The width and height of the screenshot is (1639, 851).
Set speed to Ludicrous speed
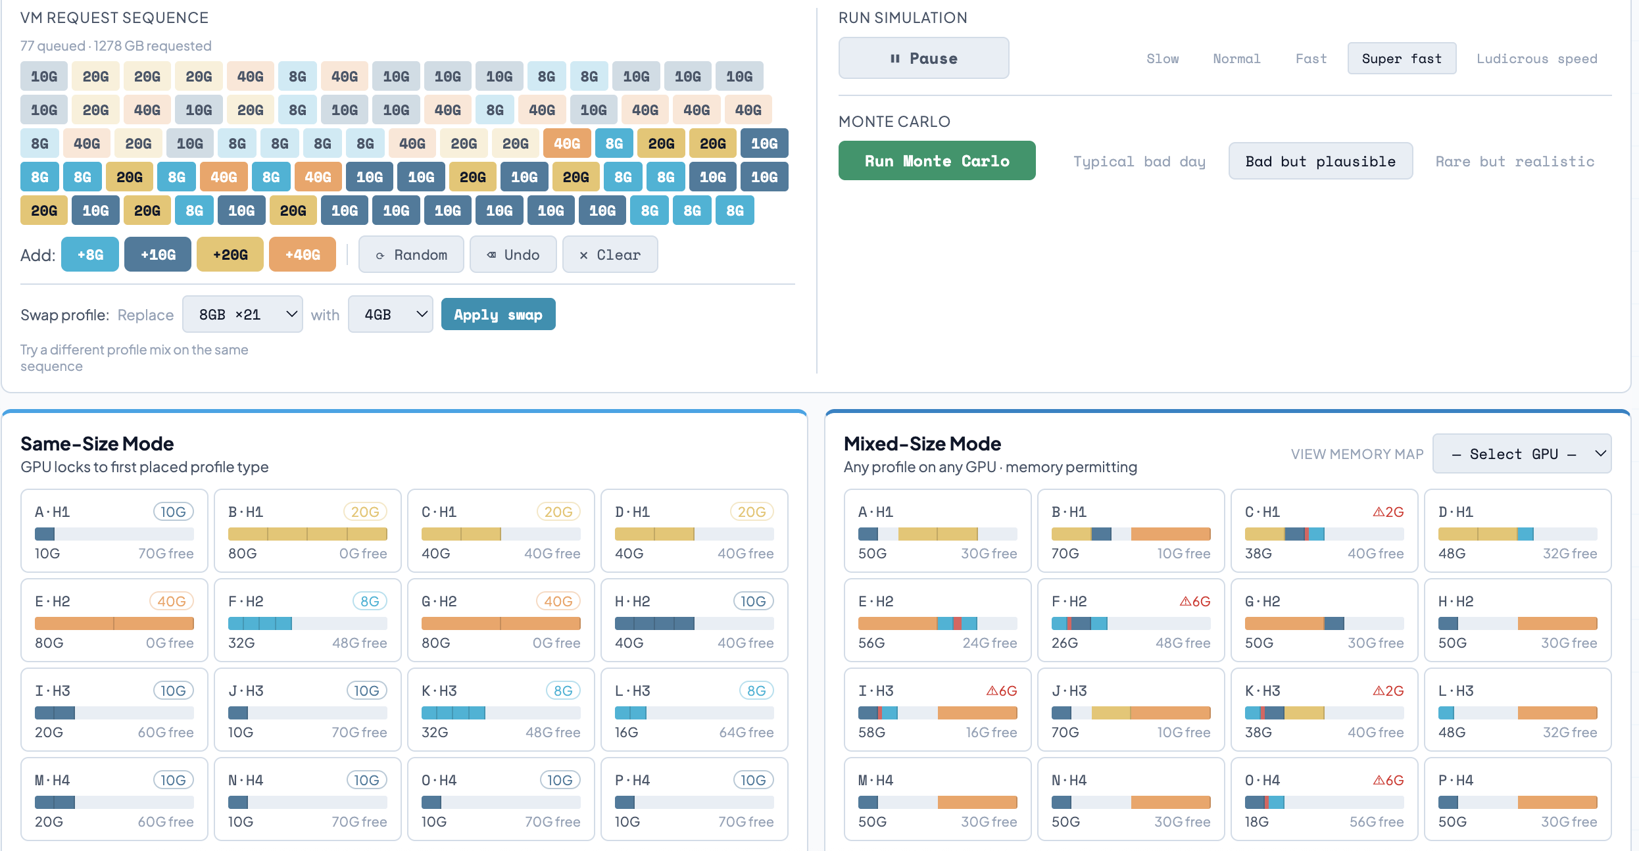[x=1536, y=59]
